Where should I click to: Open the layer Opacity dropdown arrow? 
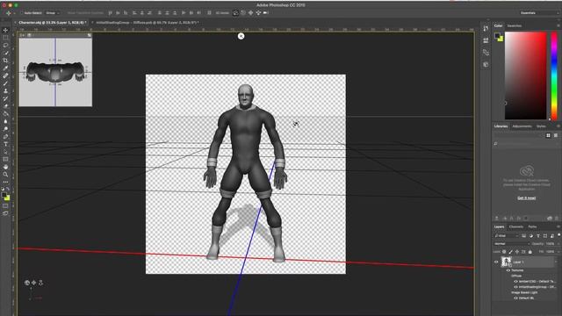point(558,244)
